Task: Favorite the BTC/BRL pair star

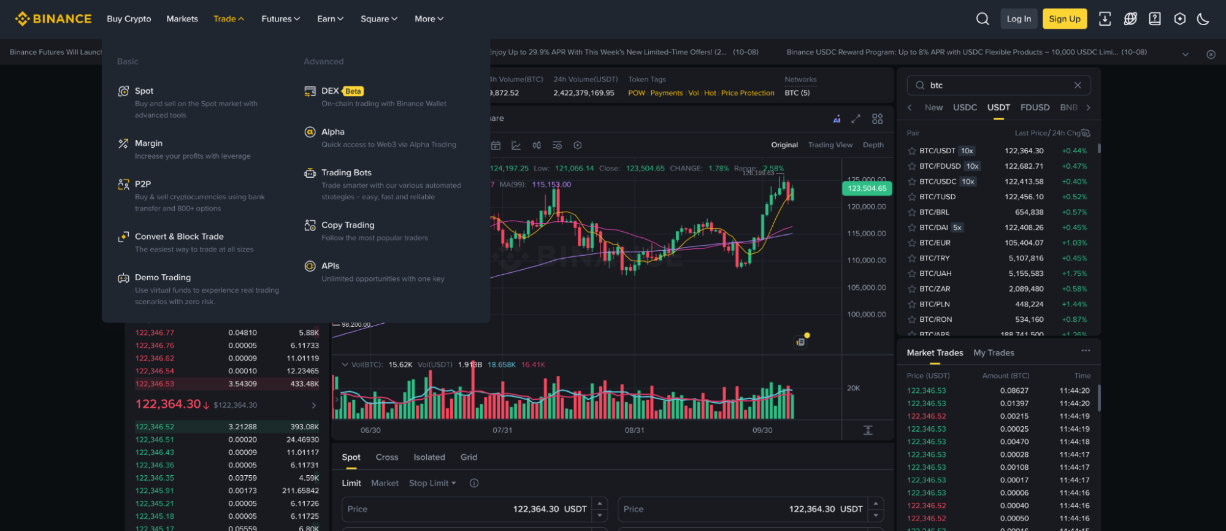Action: tap(912, 212)
